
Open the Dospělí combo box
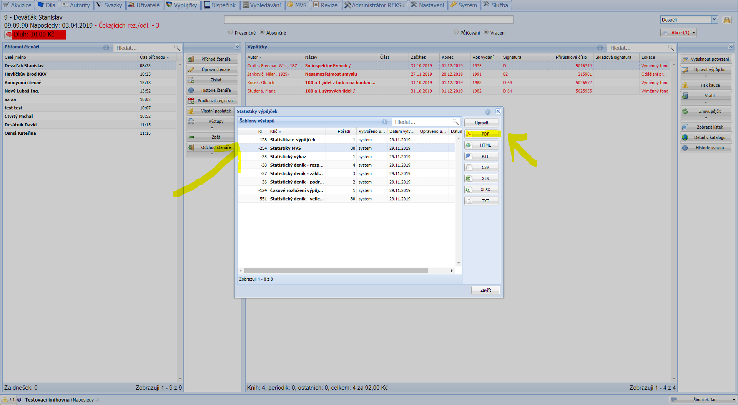714,20
